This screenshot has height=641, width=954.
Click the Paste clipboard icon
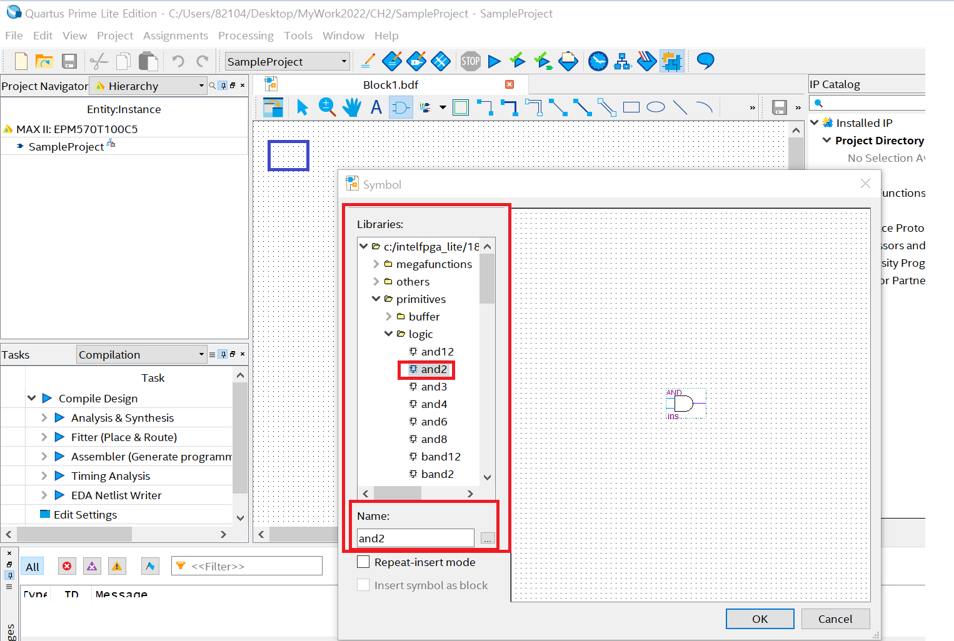(x=148, y=61)
